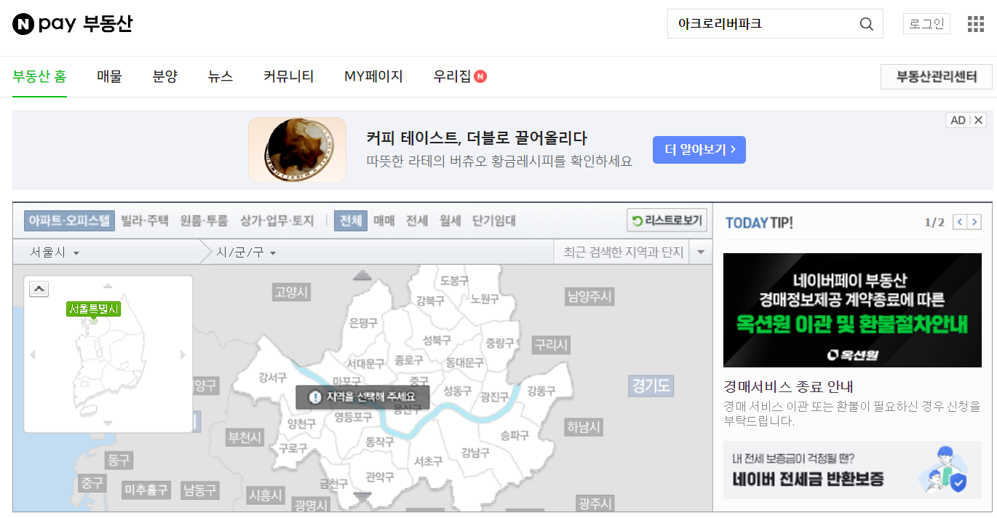Click the minimap right navigation arrow
997x518 pixels.
(181, 353)
